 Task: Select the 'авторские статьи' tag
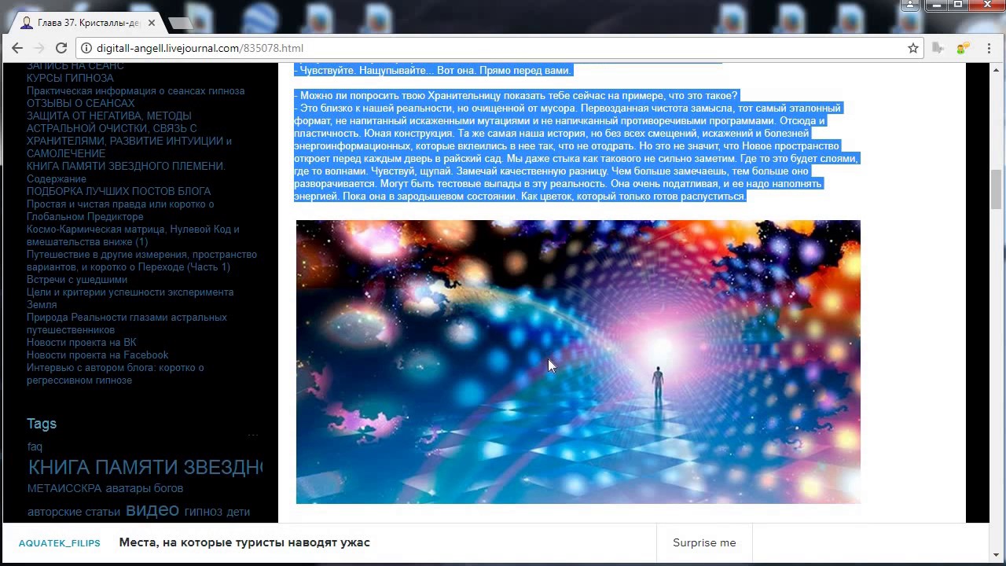[74, 512]
